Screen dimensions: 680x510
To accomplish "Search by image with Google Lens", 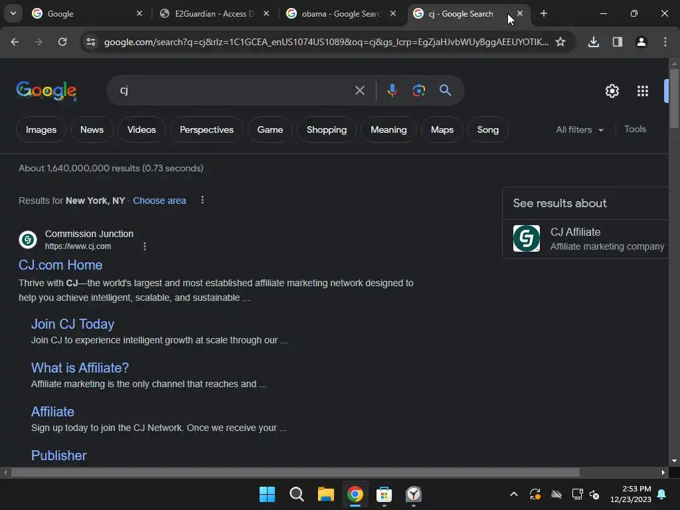I will pos(418,90).
